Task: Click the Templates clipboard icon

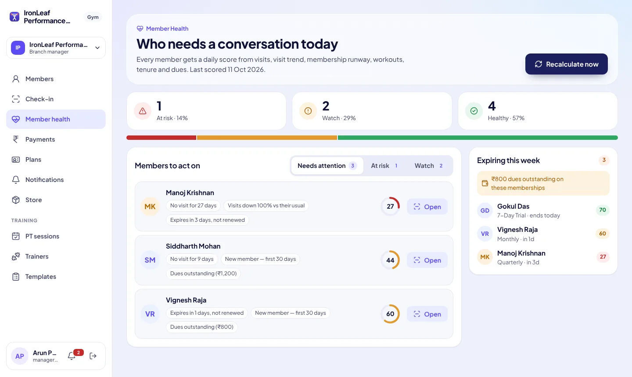Action: pos(16,277)
